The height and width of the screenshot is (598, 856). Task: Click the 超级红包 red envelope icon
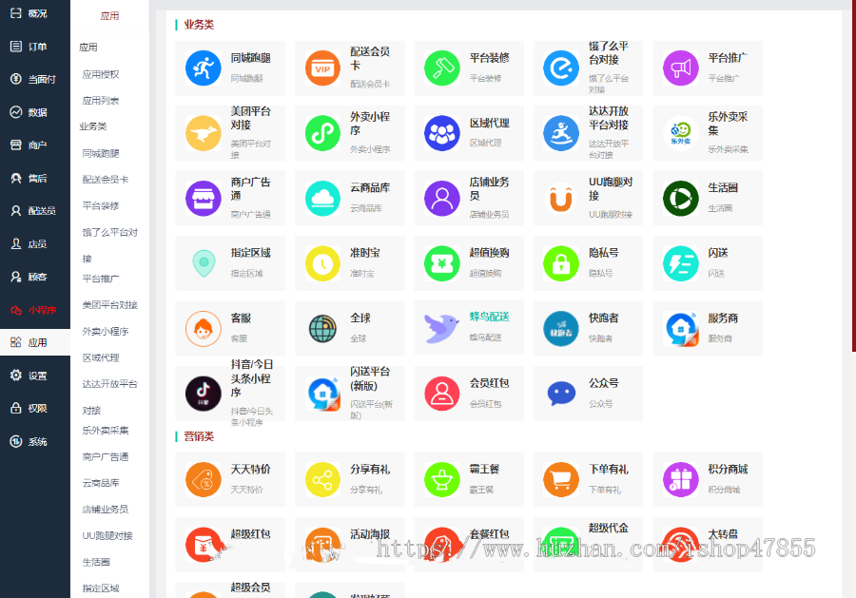click(204, 545)
